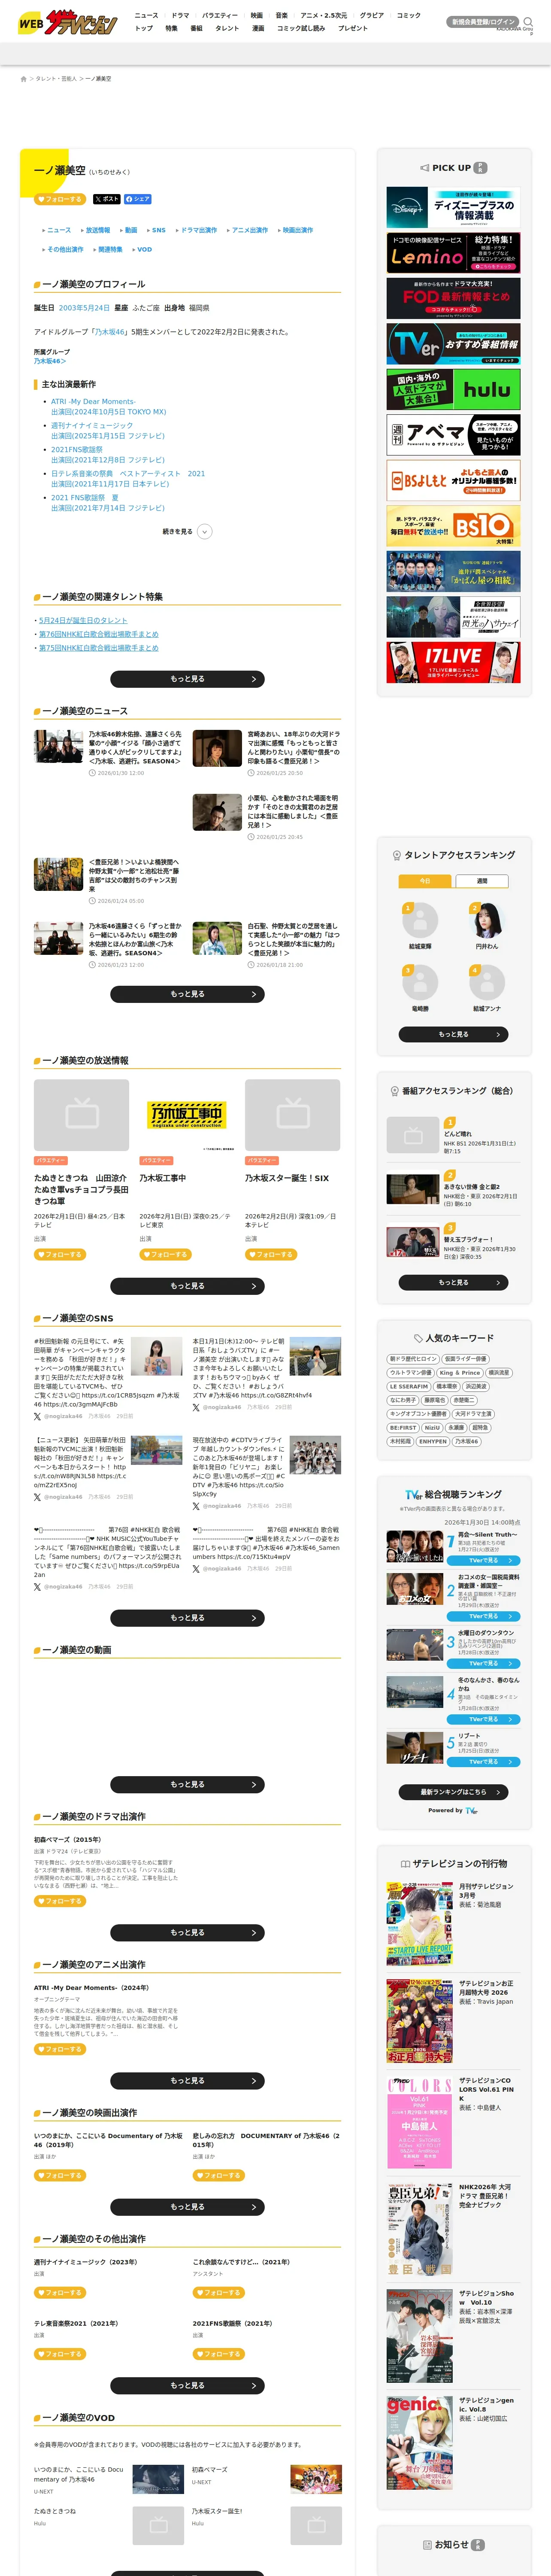Screen dimensions: 551x2576
Task: Follow 乃木坂スター誕生!SIX via フォローする
Action: pyautogui.click(x=271, y=1254)
